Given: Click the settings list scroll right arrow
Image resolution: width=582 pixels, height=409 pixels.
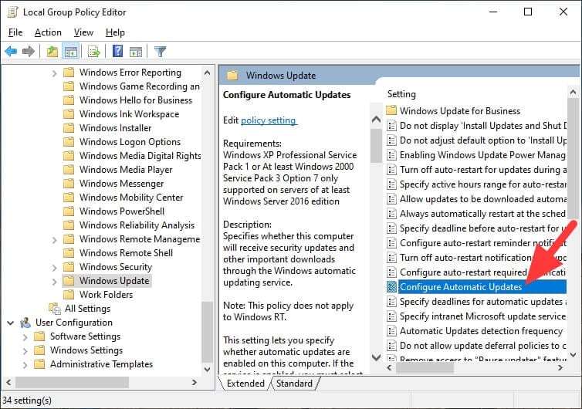Looking at the screenshot, I should [560, 368].
